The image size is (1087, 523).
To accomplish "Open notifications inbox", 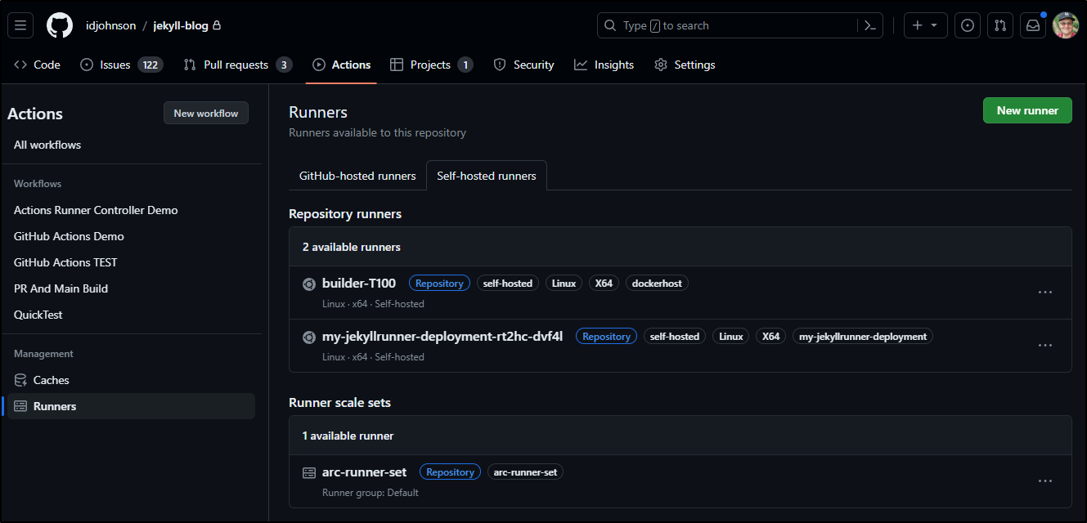I will point(1033,25).
